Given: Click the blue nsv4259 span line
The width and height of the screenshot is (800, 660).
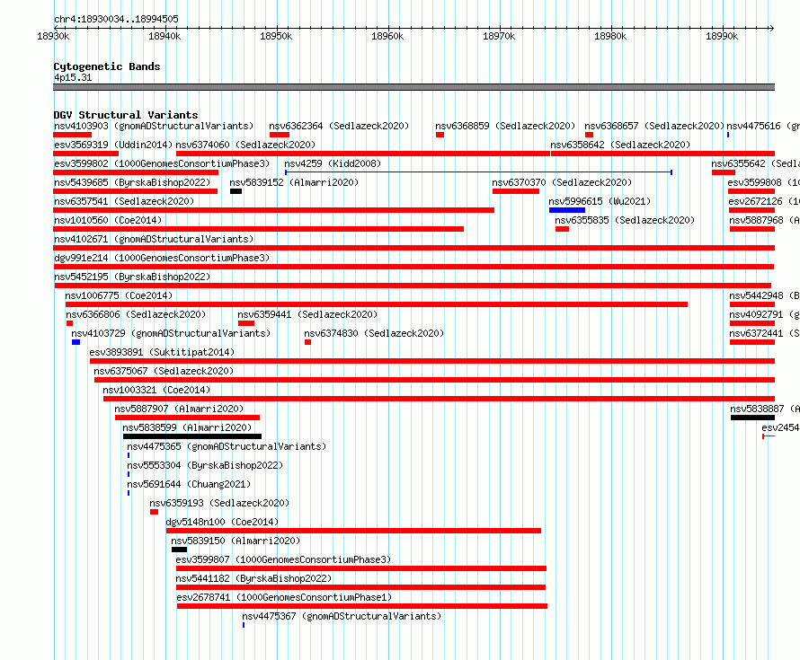Looking at the screenshot, I should 478,172.
